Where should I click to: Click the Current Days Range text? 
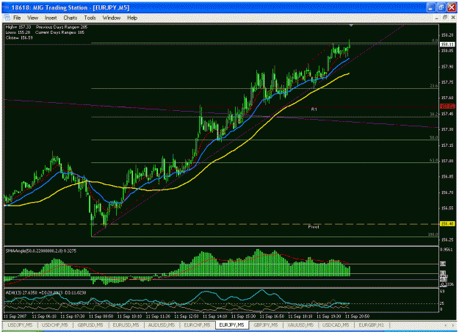pos(59,32)
